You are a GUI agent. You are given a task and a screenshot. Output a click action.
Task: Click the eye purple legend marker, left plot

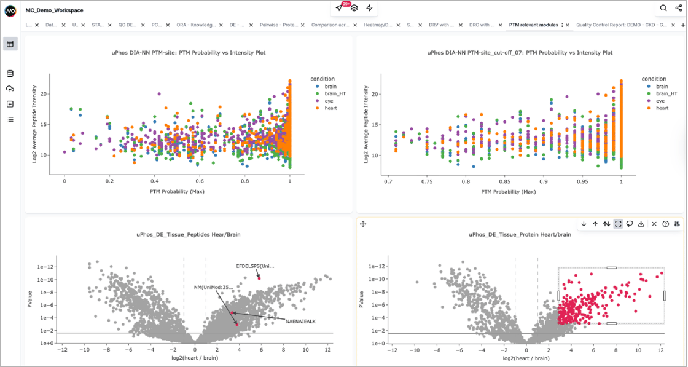(x=315, y=101)
